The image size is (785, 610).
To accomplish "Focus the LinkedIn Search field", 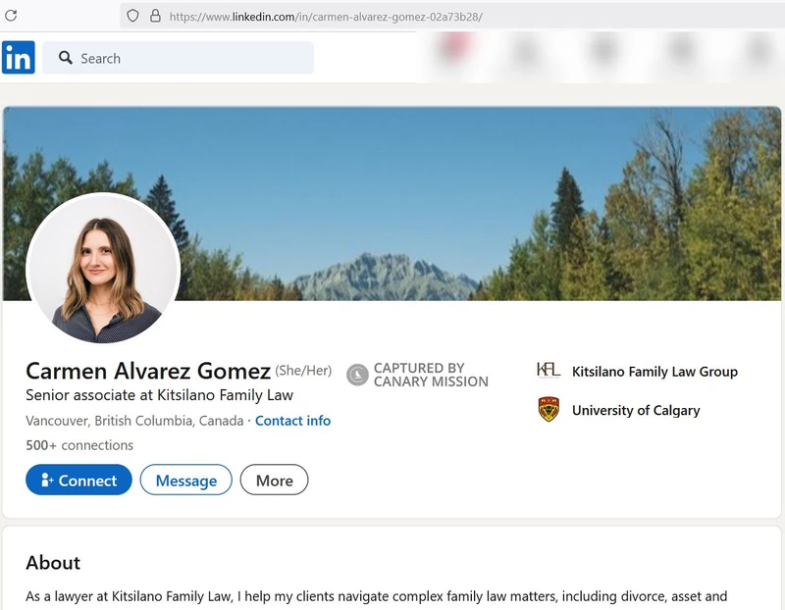I will (178, 58).
